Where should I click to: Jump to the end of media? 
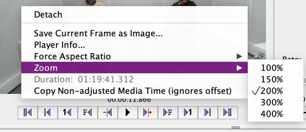[x=228, y=113]
